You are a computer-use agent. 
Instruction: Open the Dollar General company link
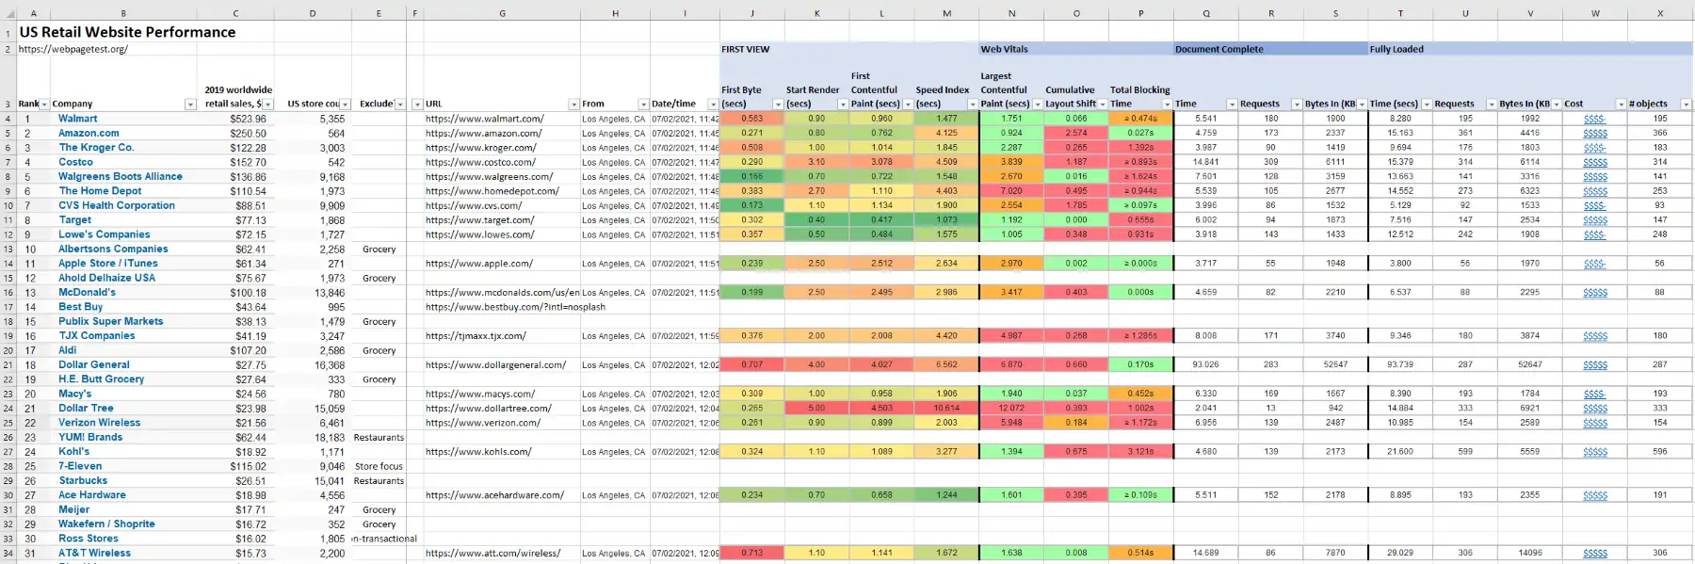click(x=94, y=364)
